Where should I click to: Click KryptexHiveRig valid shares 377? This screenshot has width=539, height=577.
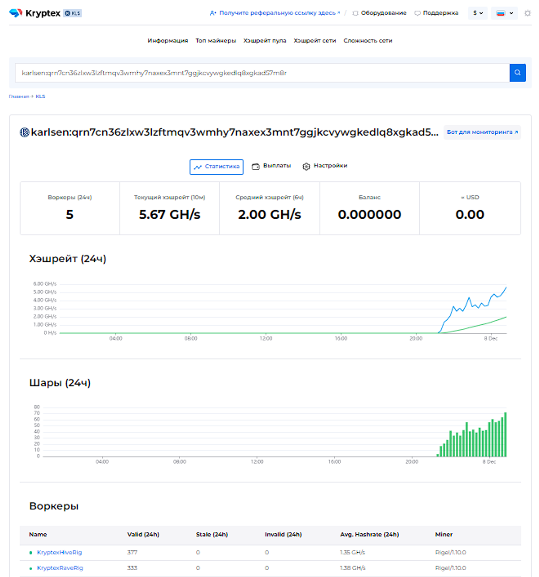pos(132,552)
